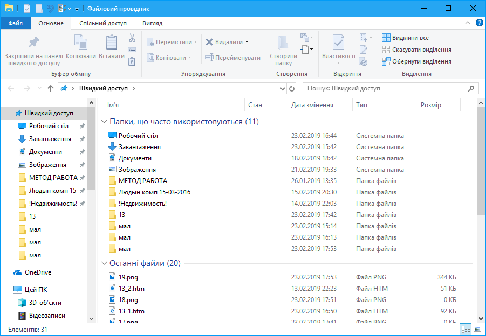Select МЕТОД РАБОТА folder in file list
The image size is (486, 336).
click(x=142, y=181)
